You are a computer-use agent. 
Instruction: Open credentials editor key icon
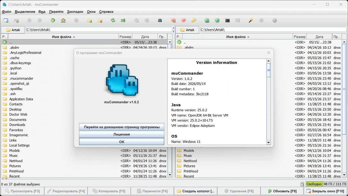coord(194,21)
